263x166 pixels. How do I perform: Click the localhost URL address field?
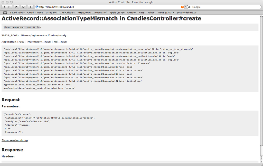(x=108, y=7)
